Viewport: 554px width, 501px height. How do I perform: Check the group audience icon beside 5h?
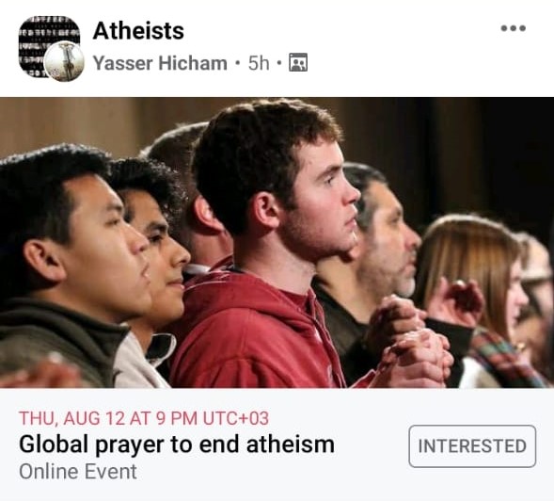click(x=298, y=62)
